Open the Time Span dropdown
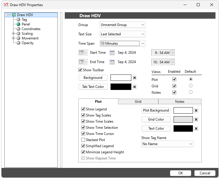The height and width of the screenshot is (179, 219). [x=123, y=44]
